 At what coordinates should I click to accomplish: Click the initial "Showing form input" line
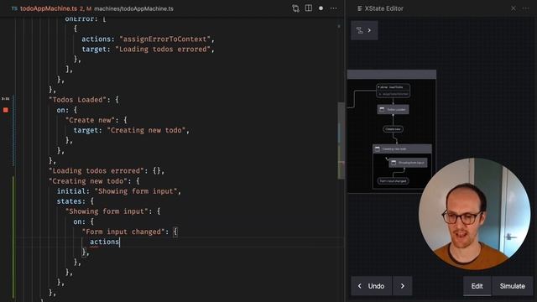point(119,191)
